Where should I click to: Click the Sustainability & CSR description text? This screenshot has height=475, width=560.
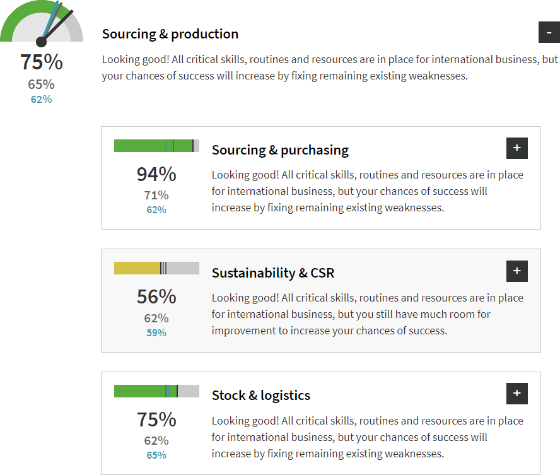367,314
